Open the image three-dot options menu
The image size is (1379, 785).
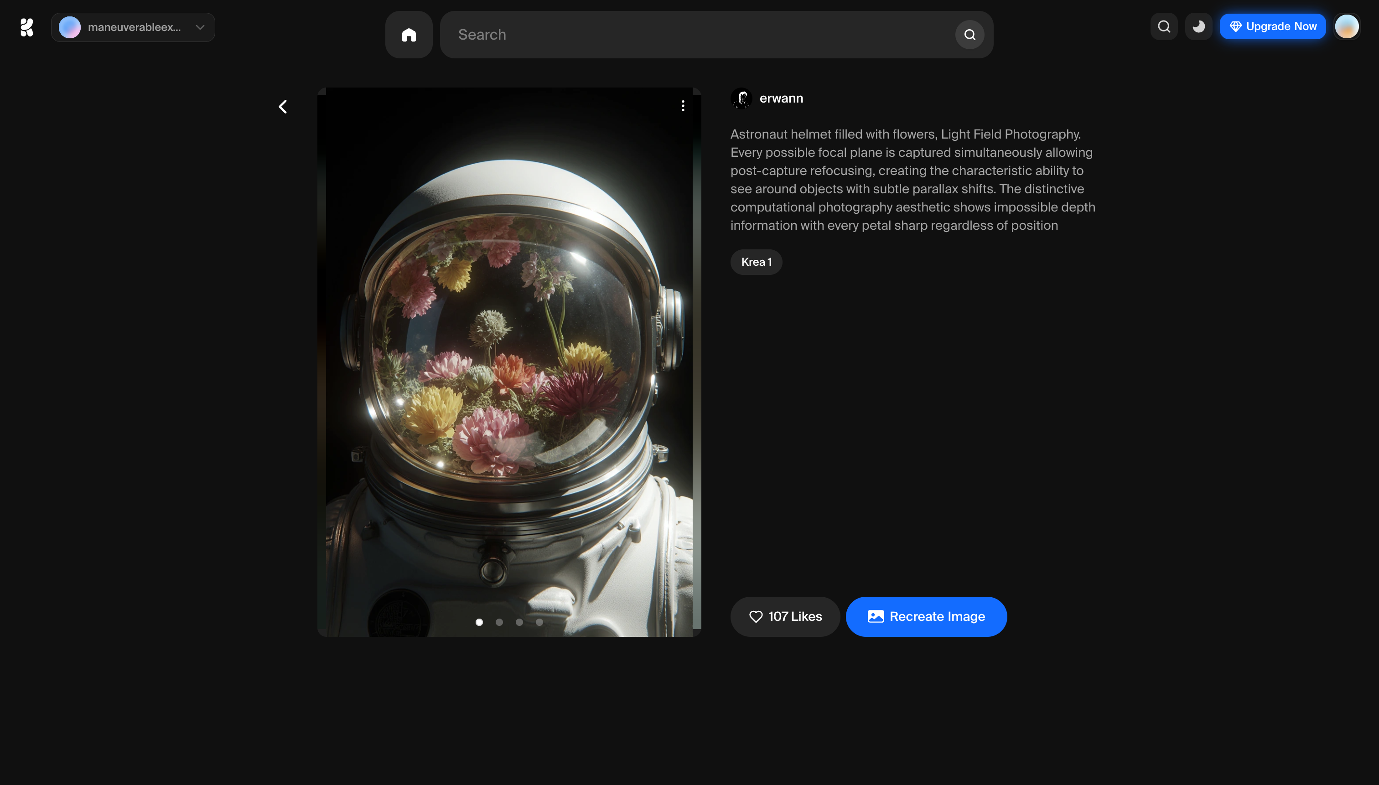[x=683, y=106]
